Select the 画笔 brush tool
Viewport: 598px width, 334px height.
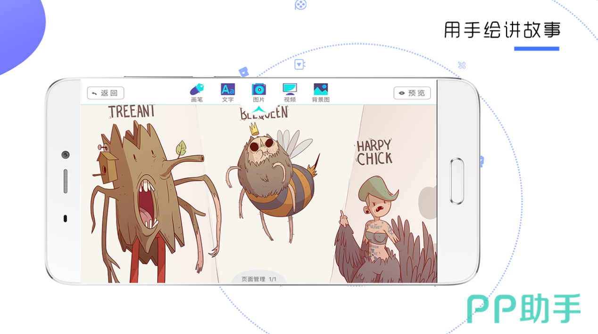(197, 92)
